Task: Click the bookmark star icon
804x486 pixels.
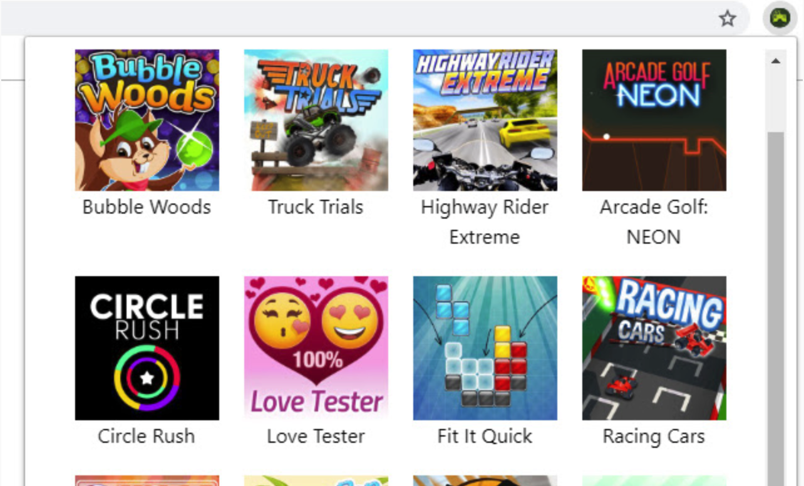Action: (727, 19)
